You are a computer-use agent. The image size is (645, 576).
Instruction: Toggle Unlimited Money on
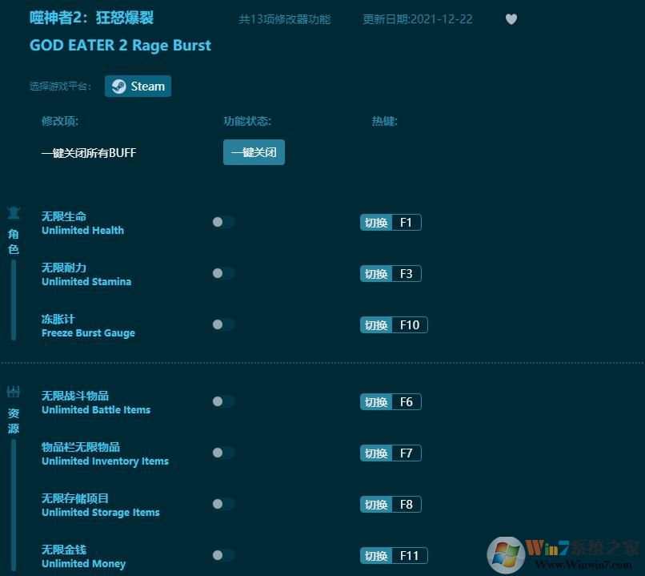222,555
